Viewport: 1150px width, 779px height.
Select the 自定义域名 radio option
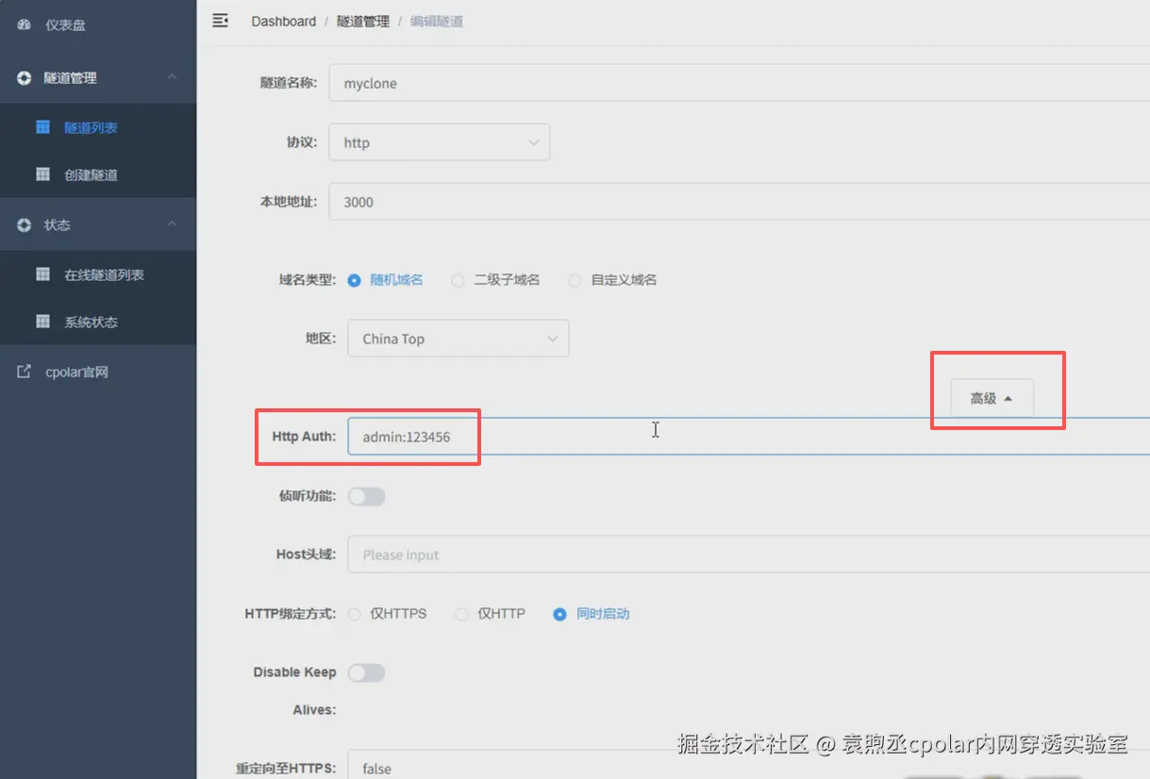pyautogui.click(x=612, y=280)
